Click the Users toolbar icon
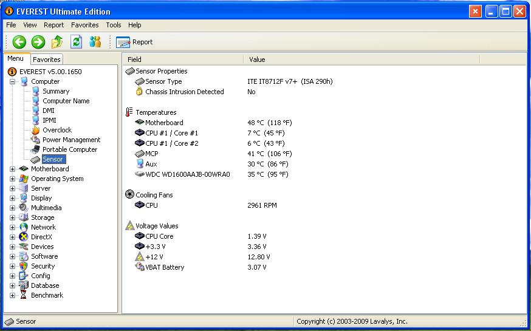 point(95,42)
